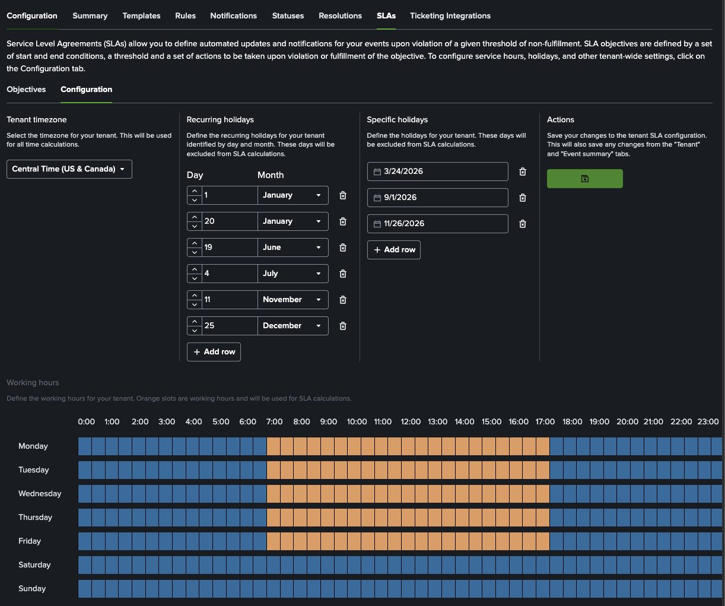The width and height of the screenshot is (725, 606).
Task: Open the Objectives sub-tab
Action: coord(26,90)
